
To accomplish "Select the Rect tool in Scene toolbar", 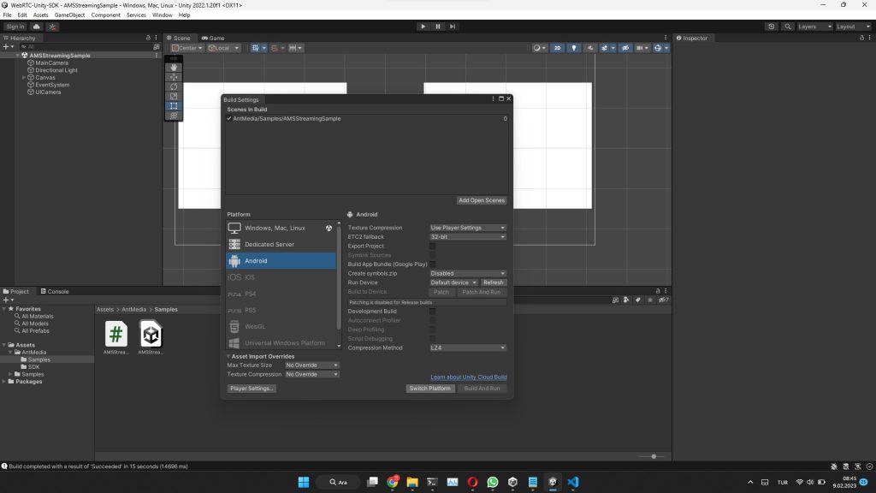I will [174, 105].
